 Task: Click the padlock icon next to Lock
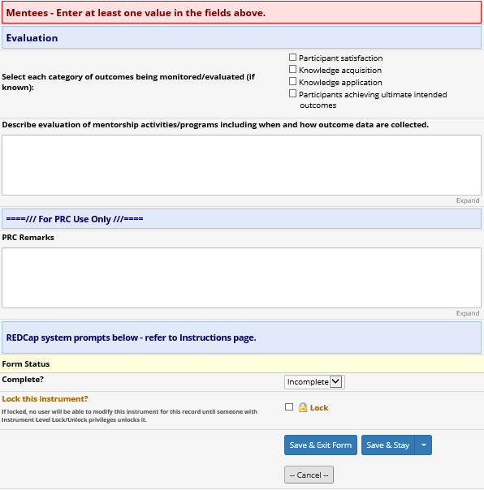(x=303, y=407)
